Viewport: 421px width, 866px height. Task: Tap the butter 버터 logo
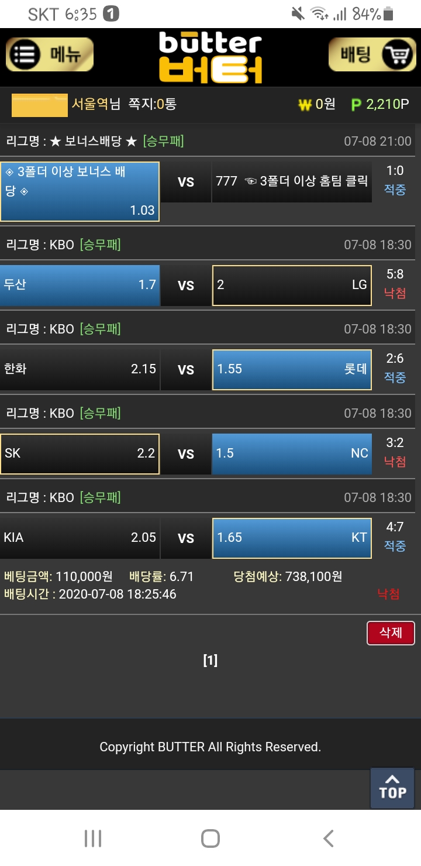point(210,57)
